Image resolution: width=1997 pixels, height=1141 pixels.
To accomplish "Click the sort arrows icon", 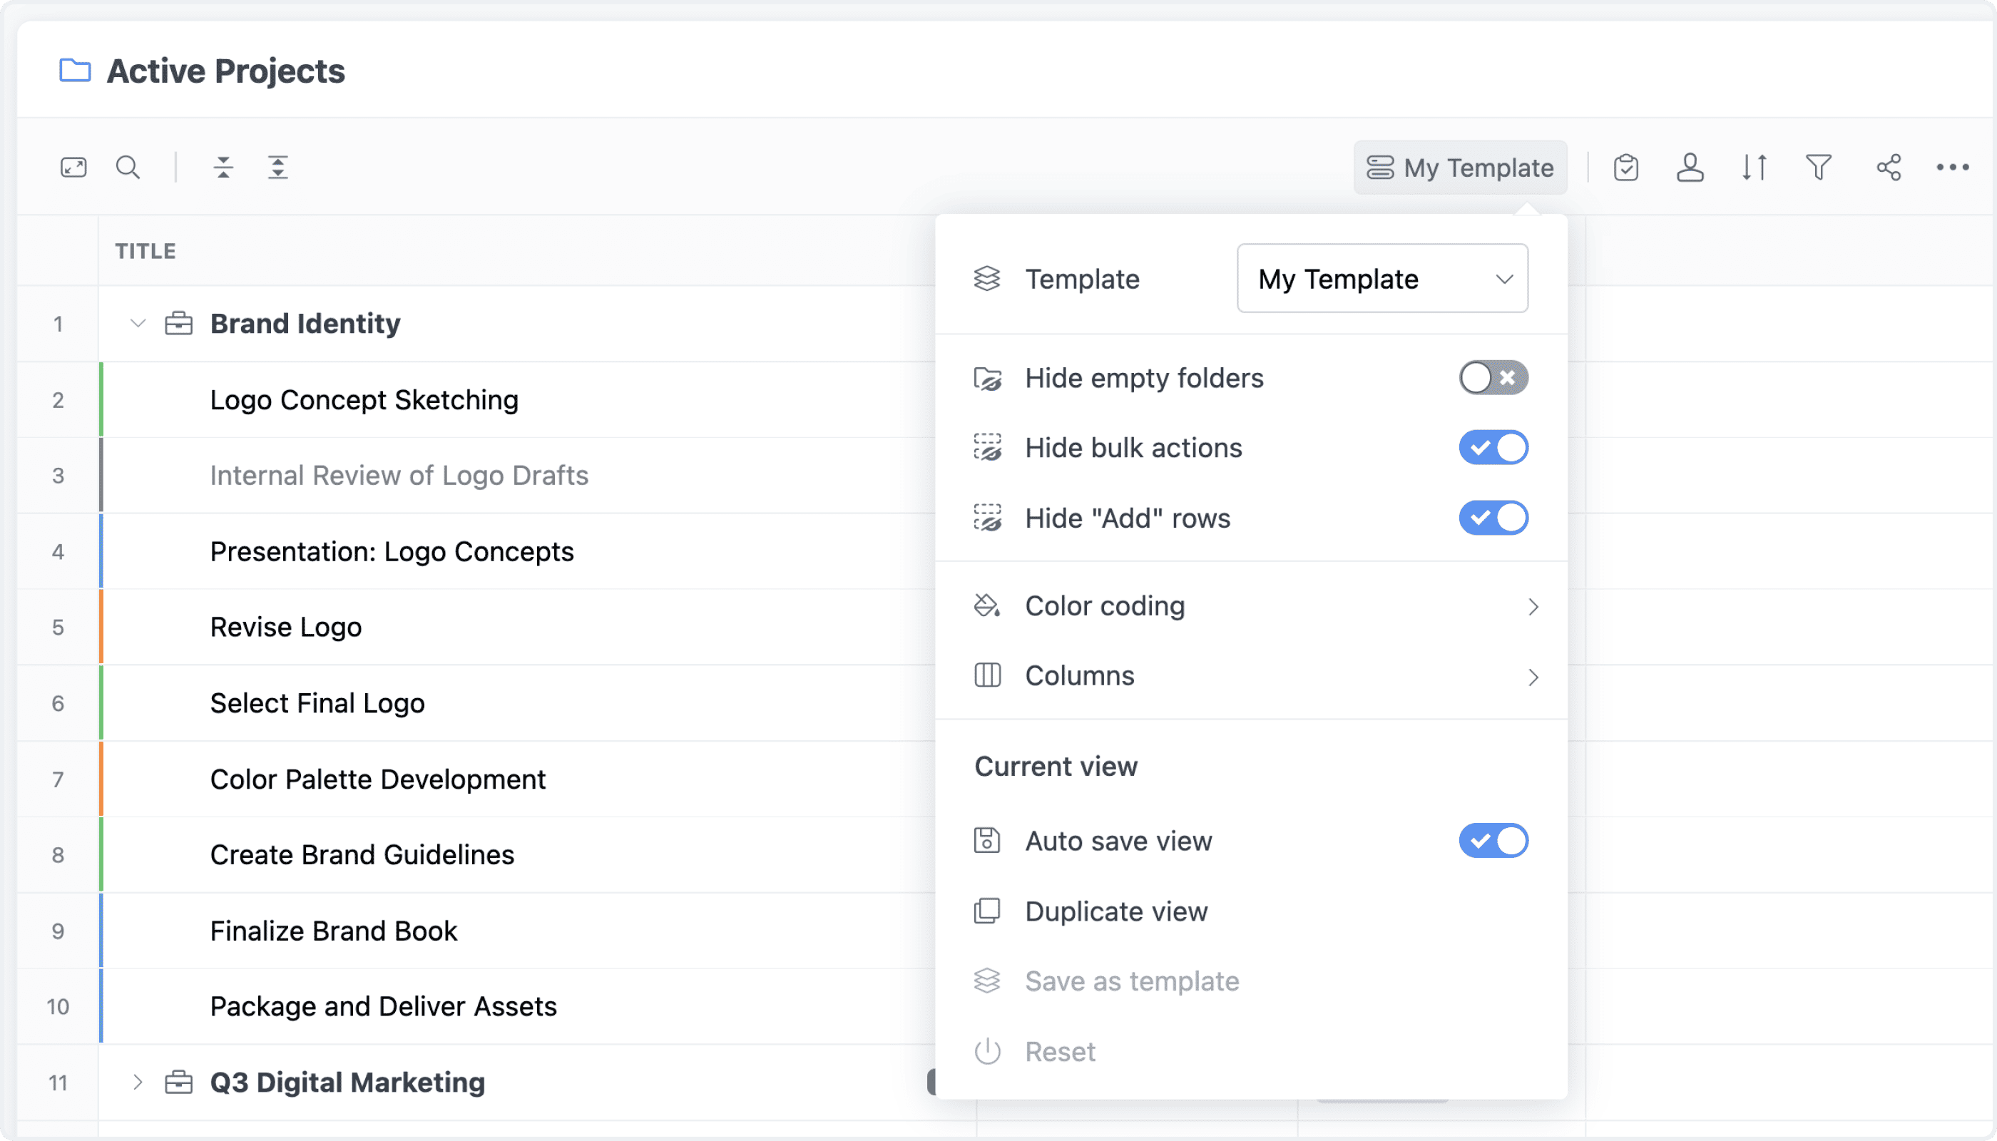I will point(1754,167).
